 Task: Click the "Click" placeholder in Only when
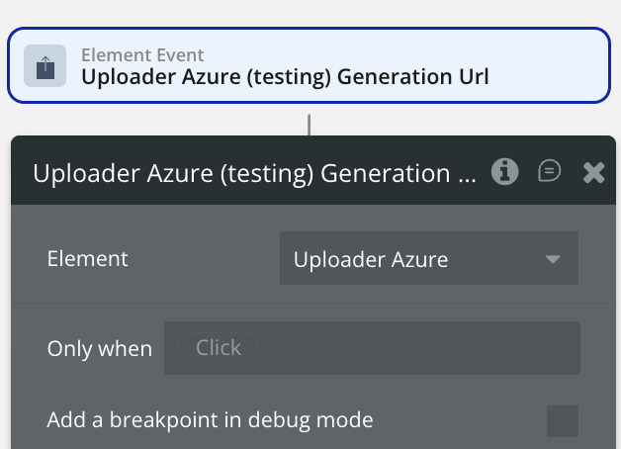pos(219,348)
